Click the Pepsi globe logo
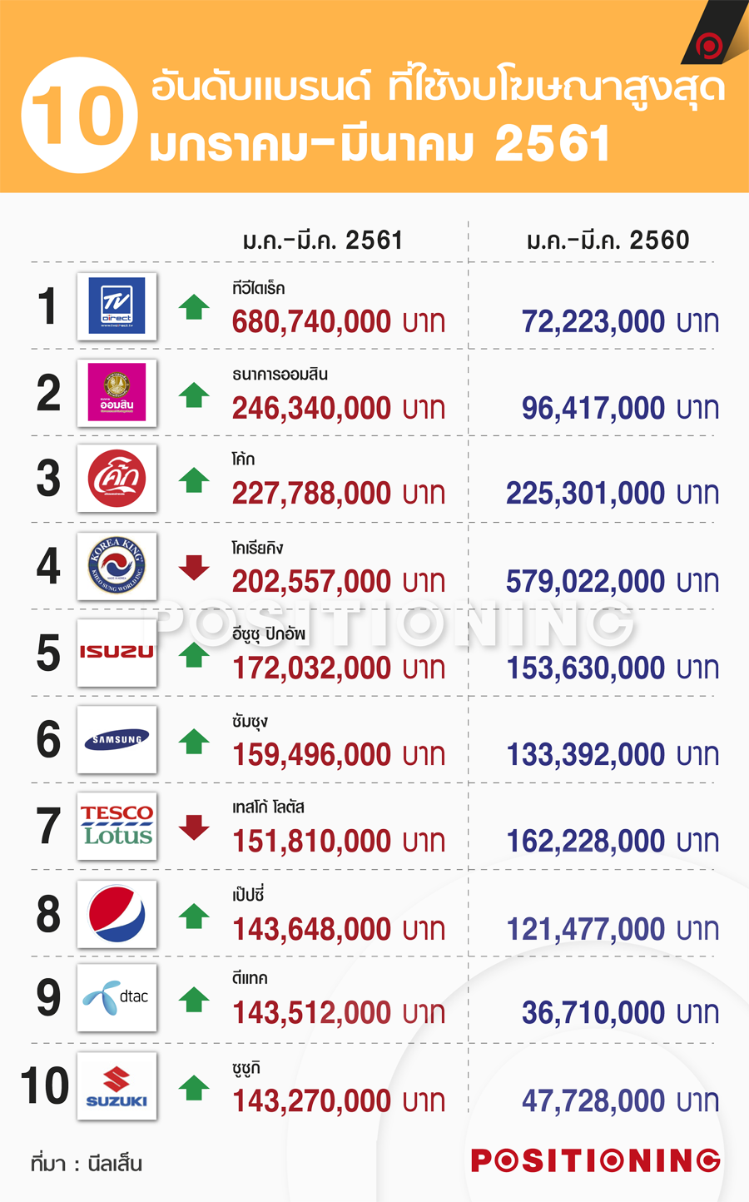This screenshot has height=1202, width=749. [117, 913]
